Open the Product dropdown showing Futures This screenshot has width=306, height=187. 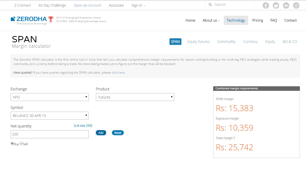click(x=135, y=97)
